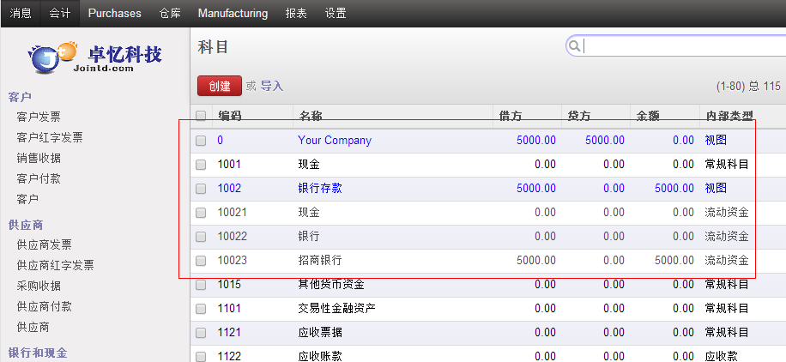The height and width of the screenshot is (362, 786).
Task: Sort the table by 编码 column
Action: [229, 116]
